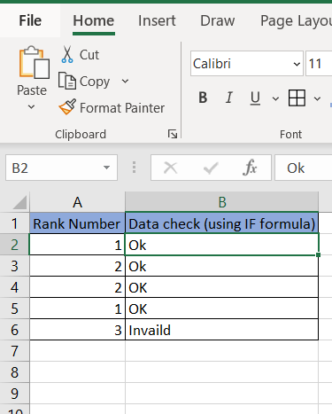Click the Paste clipboard icon
Viewport: 332px width, 414px height.
tap(34, 63)
